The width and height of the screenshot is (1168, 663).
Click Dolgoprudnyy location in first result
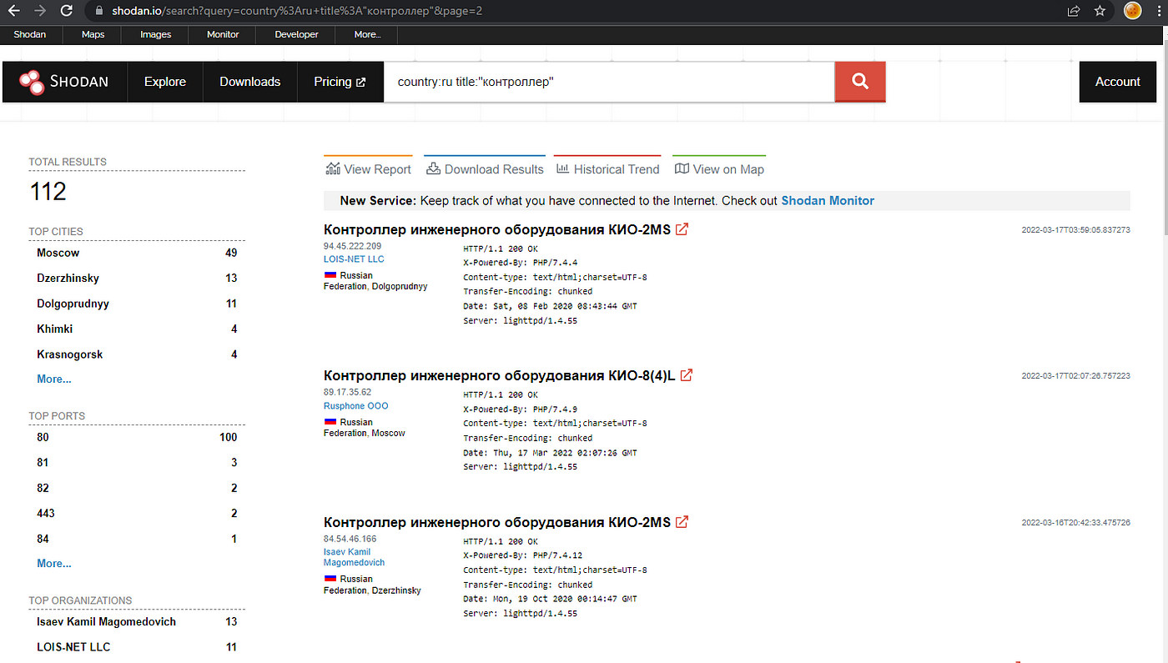tap(400, 286)
